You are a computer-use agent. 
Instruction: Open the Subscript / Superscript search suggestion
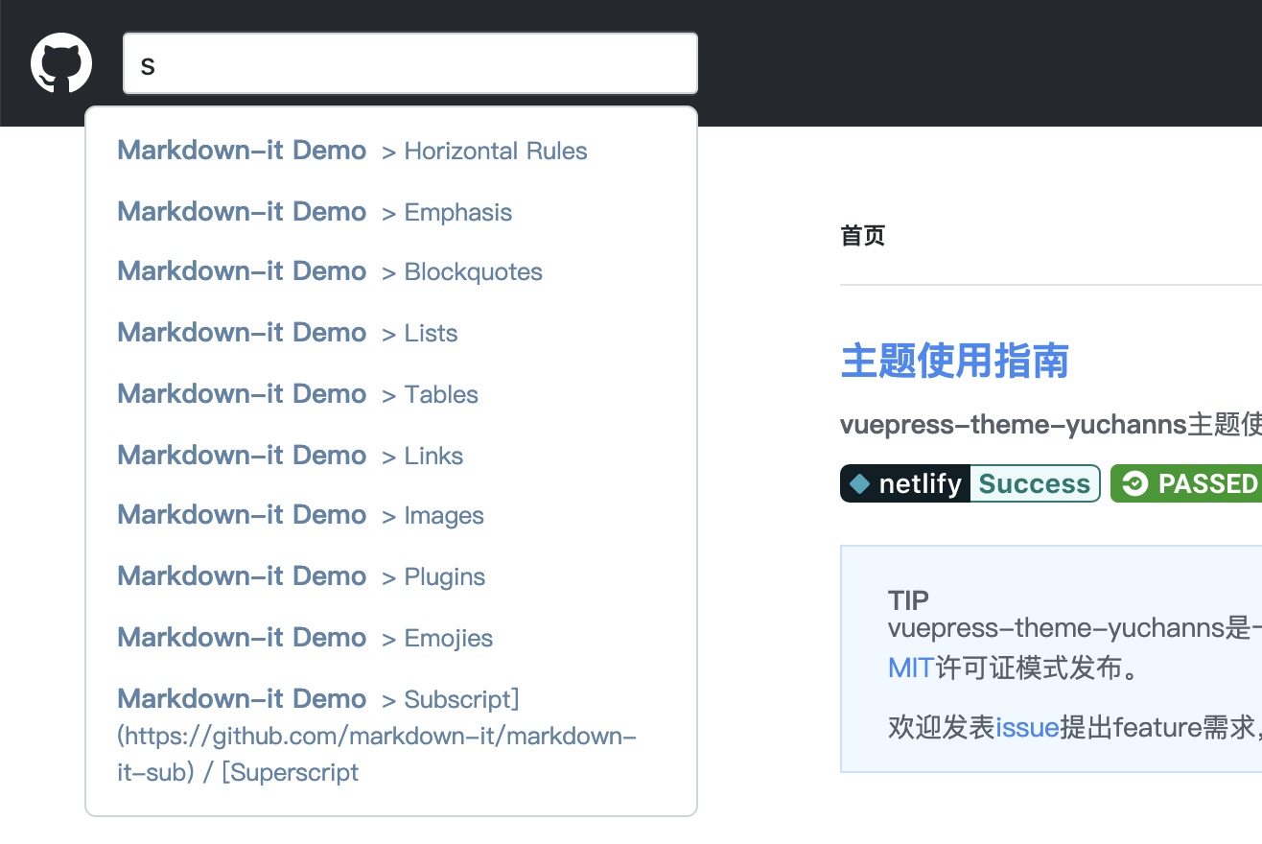[x=391, y=735]
